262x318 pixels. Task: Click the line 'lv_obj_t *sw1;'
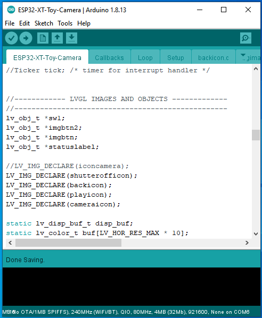35,118
